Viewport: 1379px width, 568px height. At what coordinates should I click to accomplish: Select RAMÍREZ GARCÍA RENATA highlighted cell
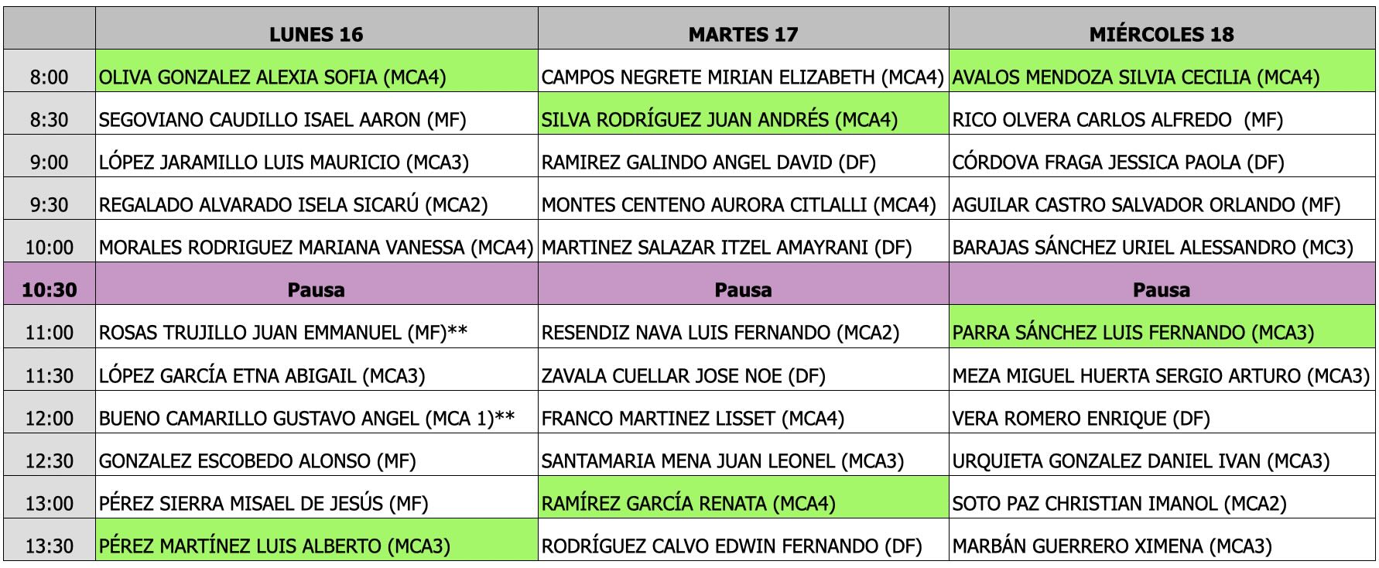(x=743, y=504)
